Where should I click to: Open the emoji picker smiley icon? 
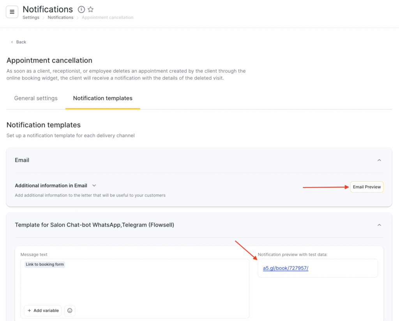(70, 310)
